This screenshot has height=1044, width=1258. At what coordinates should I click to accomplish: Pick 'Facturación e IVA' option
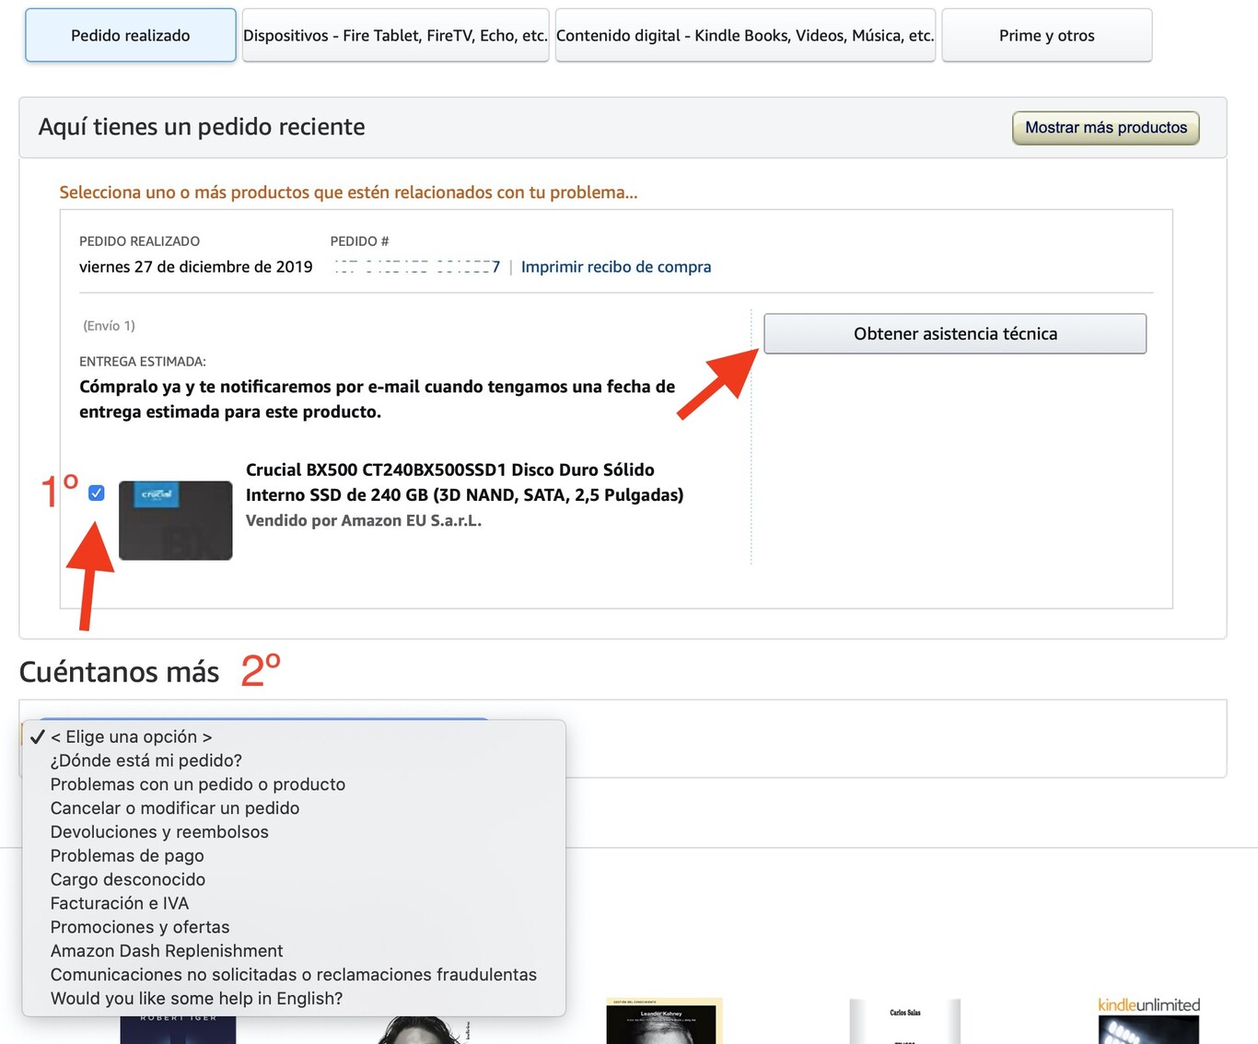(119, 904)
